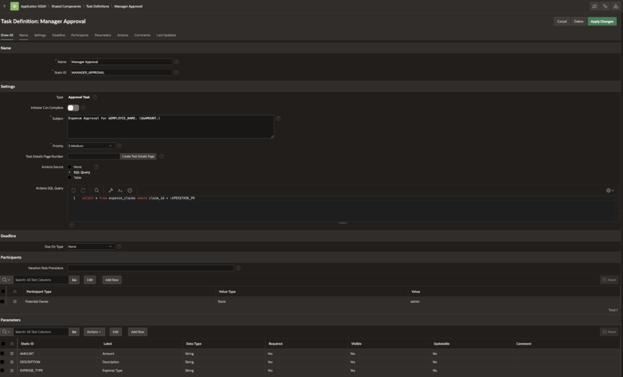The width and height of the screenshot is (623, 377).
Task: Click the Apply Changes button
Action: pyautogui.click(x=602, y=21)
